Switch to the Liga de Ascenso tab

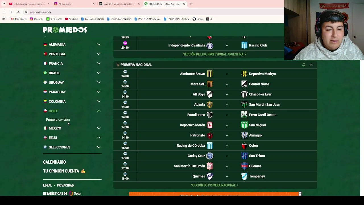click(x=119, y=4)
